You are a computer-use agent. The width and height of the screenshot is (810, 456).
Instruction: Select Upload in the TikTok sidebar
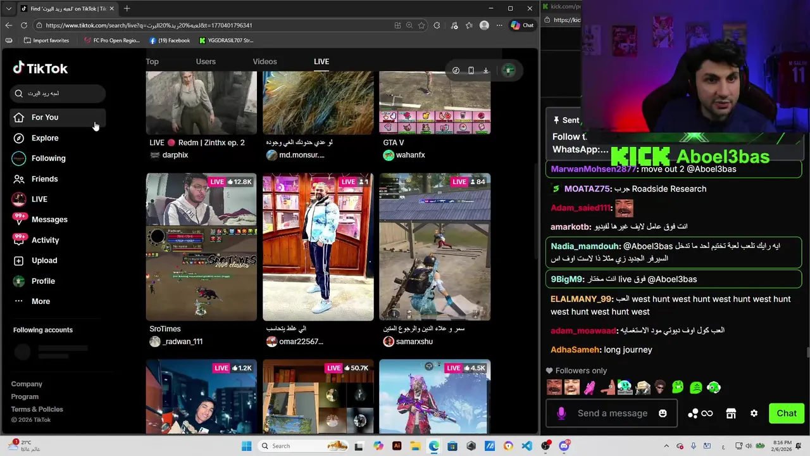(57, 260)
